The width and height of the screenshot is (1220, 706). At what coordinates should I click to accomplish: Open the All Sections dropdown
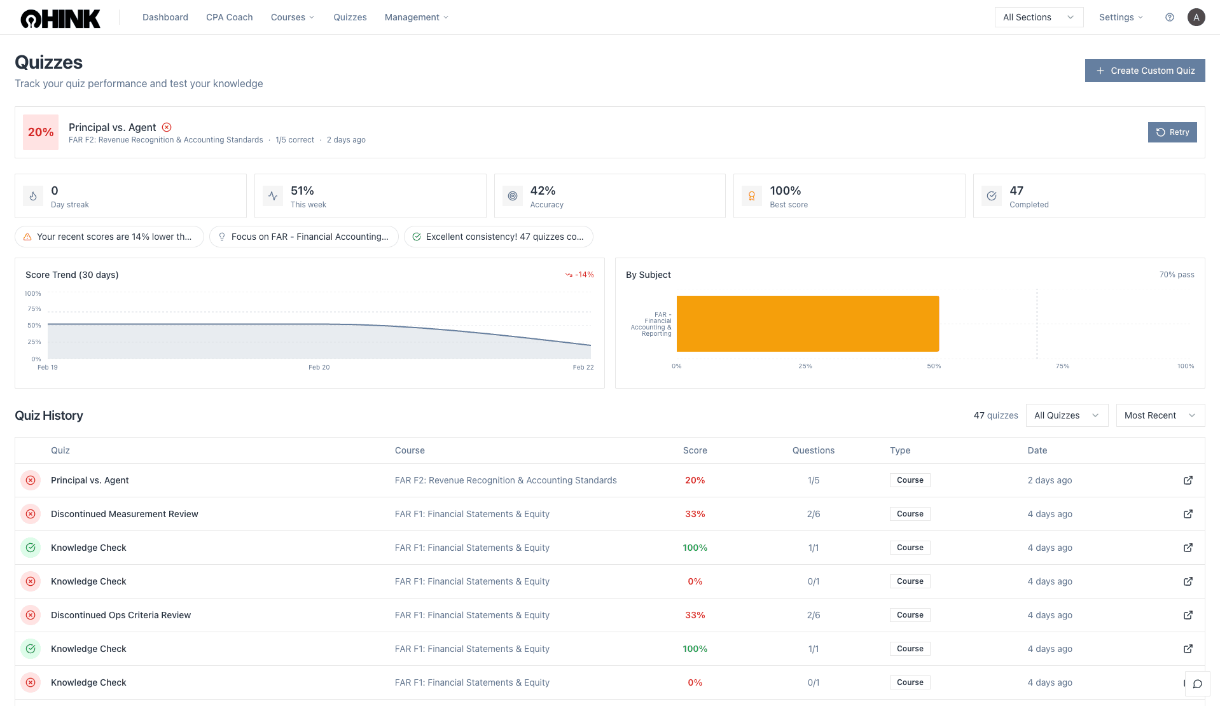click(1038, 17)
